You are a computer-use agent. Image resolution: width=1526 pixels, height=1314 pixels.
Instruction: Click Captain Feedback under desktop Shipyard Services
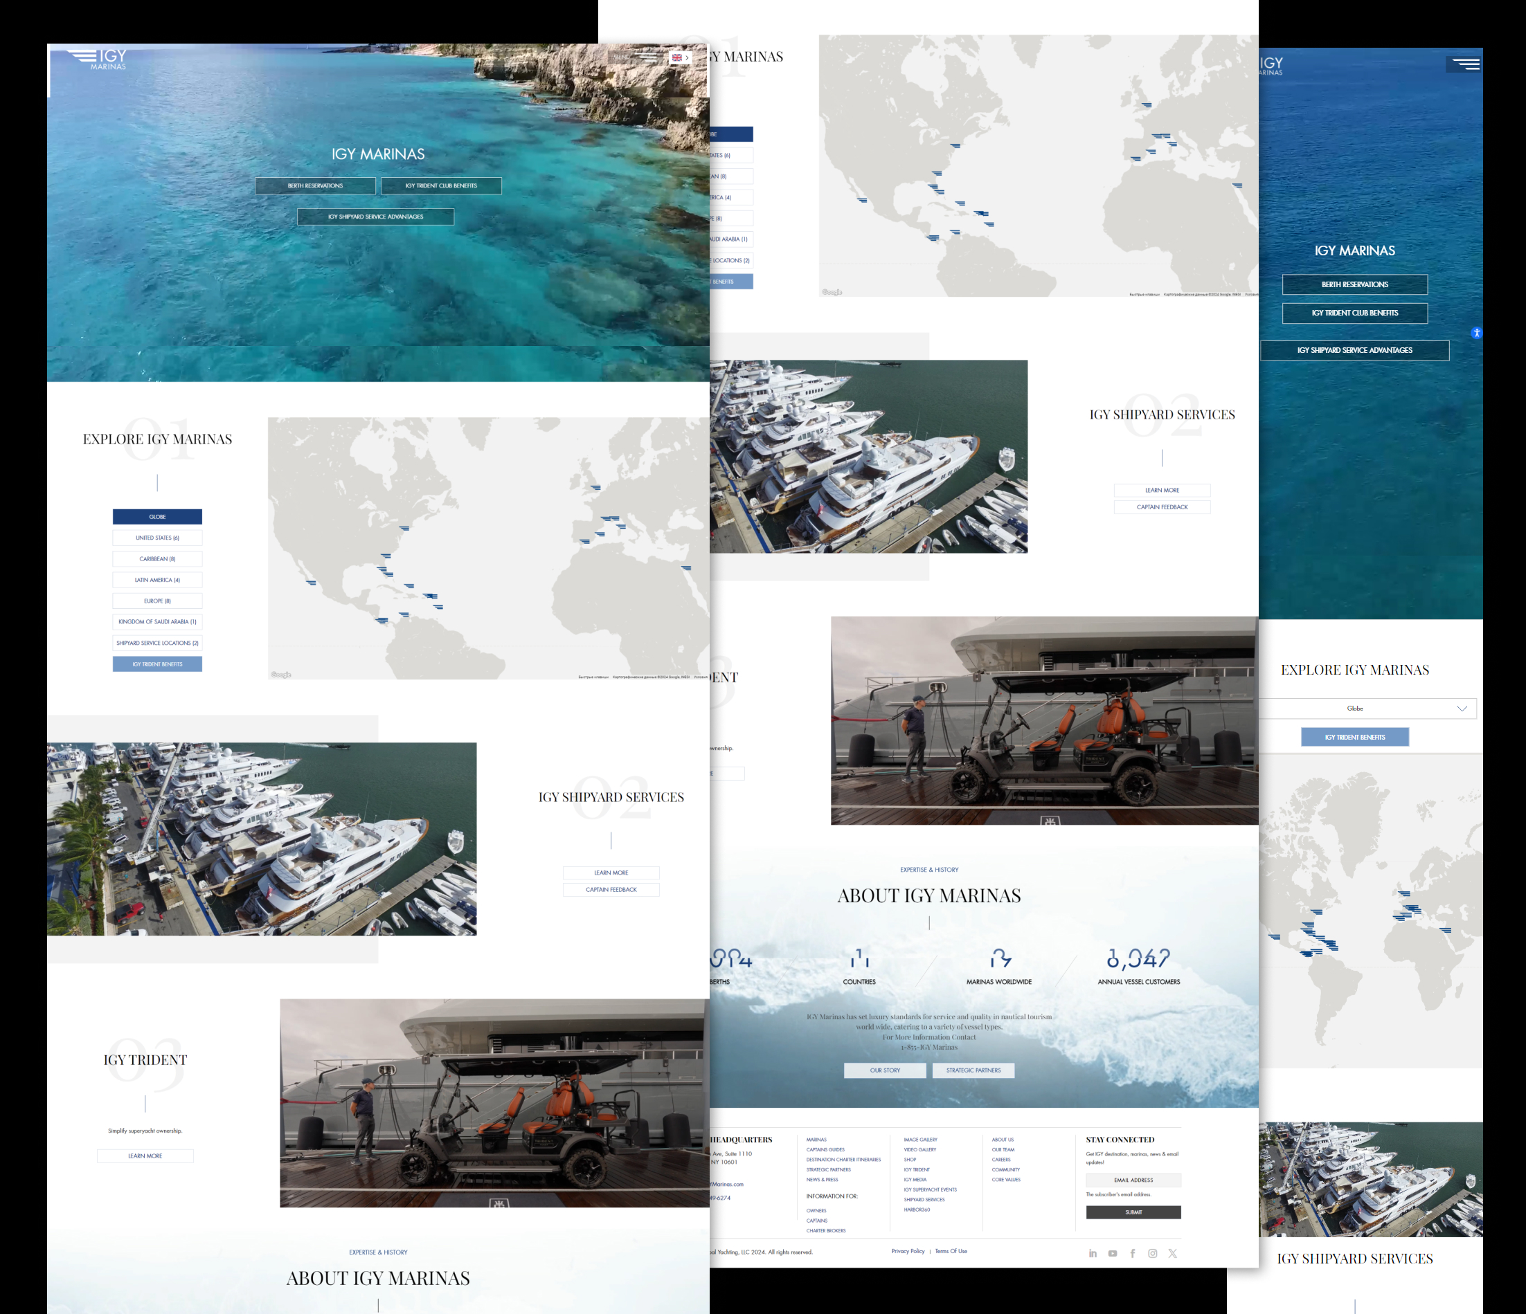click(611, 889)
